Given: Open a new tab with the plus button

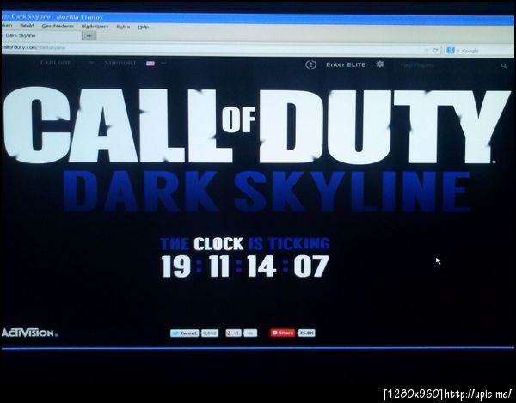Looking at the screenshot, I should point(89,36).
